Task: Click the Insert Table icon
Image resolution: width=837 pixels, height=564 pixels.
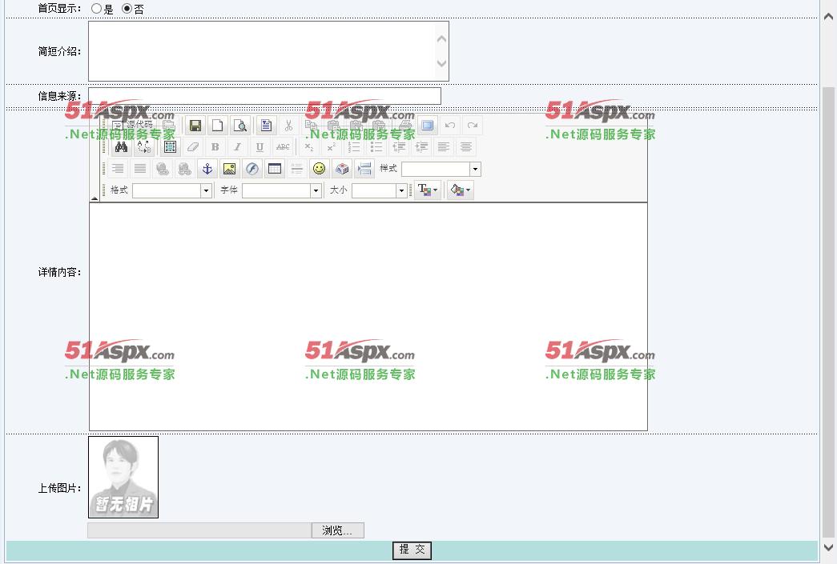Action: tap(275, 169)
